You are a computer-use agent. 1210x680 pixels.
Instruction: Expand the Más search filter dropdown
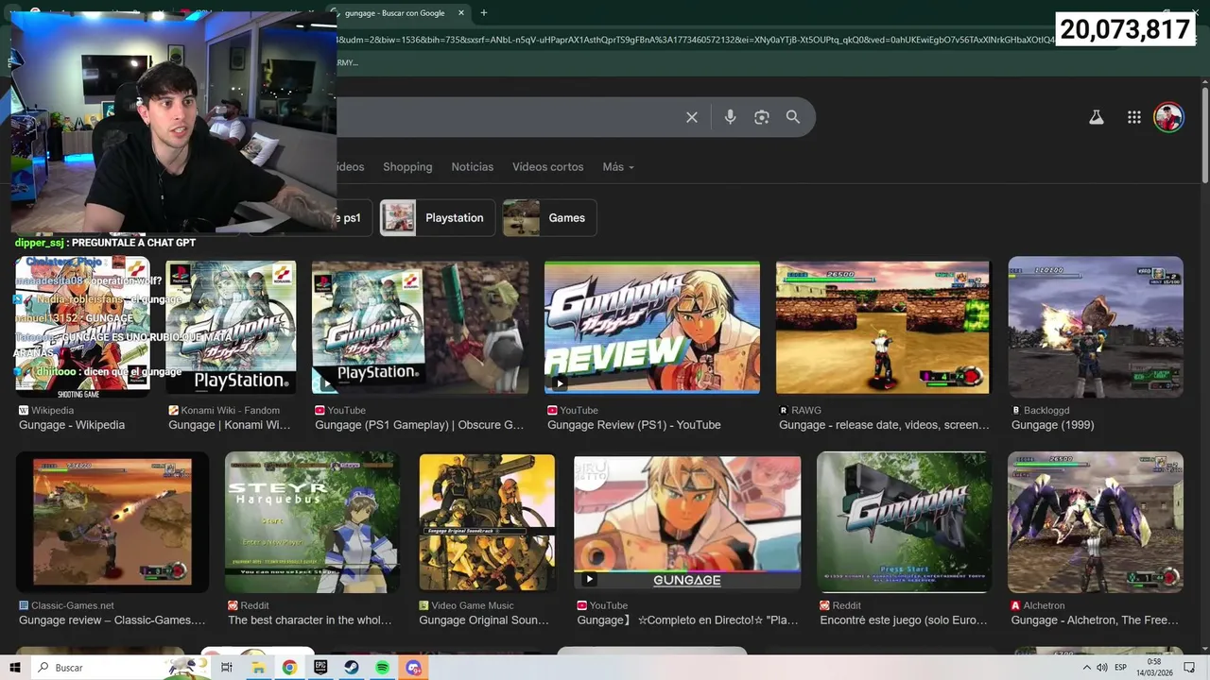pos(618,167)
